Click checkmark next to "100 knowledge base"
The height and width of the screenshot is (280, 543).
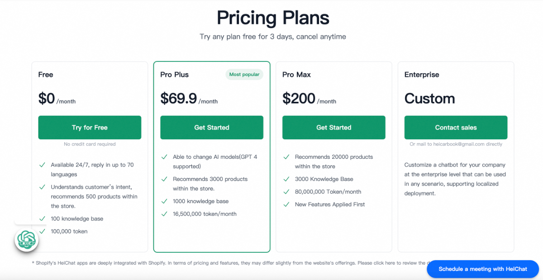[x=42, y=219]
